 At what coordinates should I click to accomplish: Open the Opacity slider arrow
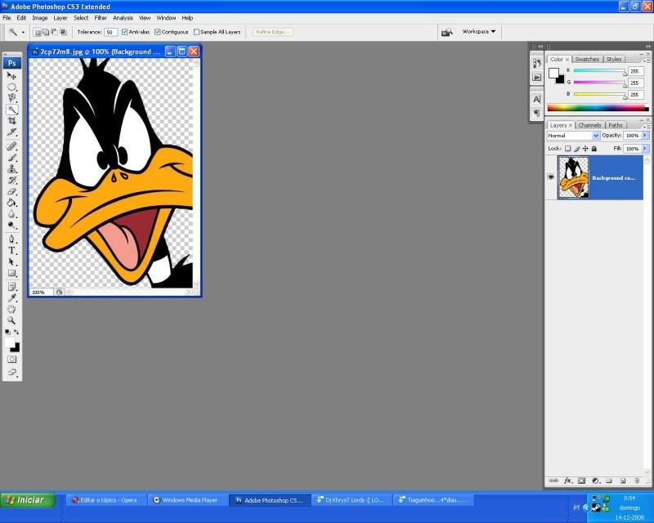[x=645, y=136]
